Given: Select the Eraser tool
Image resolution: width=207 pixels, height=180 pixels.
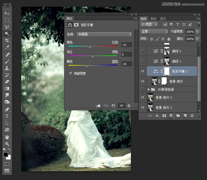Looking at the screenshot, I should tap(7, 82).
